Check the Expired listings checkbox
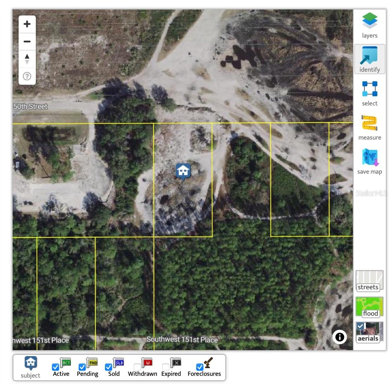 pos(164,367)
